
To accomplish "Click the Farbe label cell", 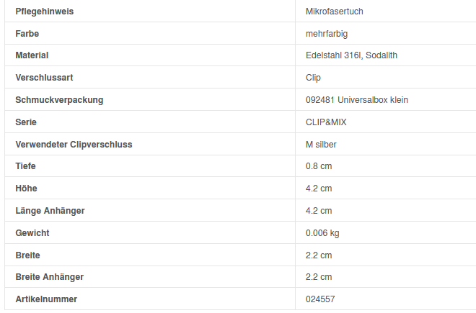I will click(x=27, y=34).
